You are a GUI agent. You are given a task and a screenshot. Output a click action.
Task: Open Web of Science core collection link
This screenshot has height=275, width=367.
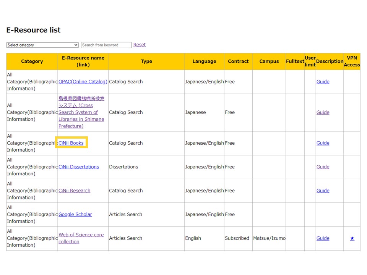[x=81, y=238]
